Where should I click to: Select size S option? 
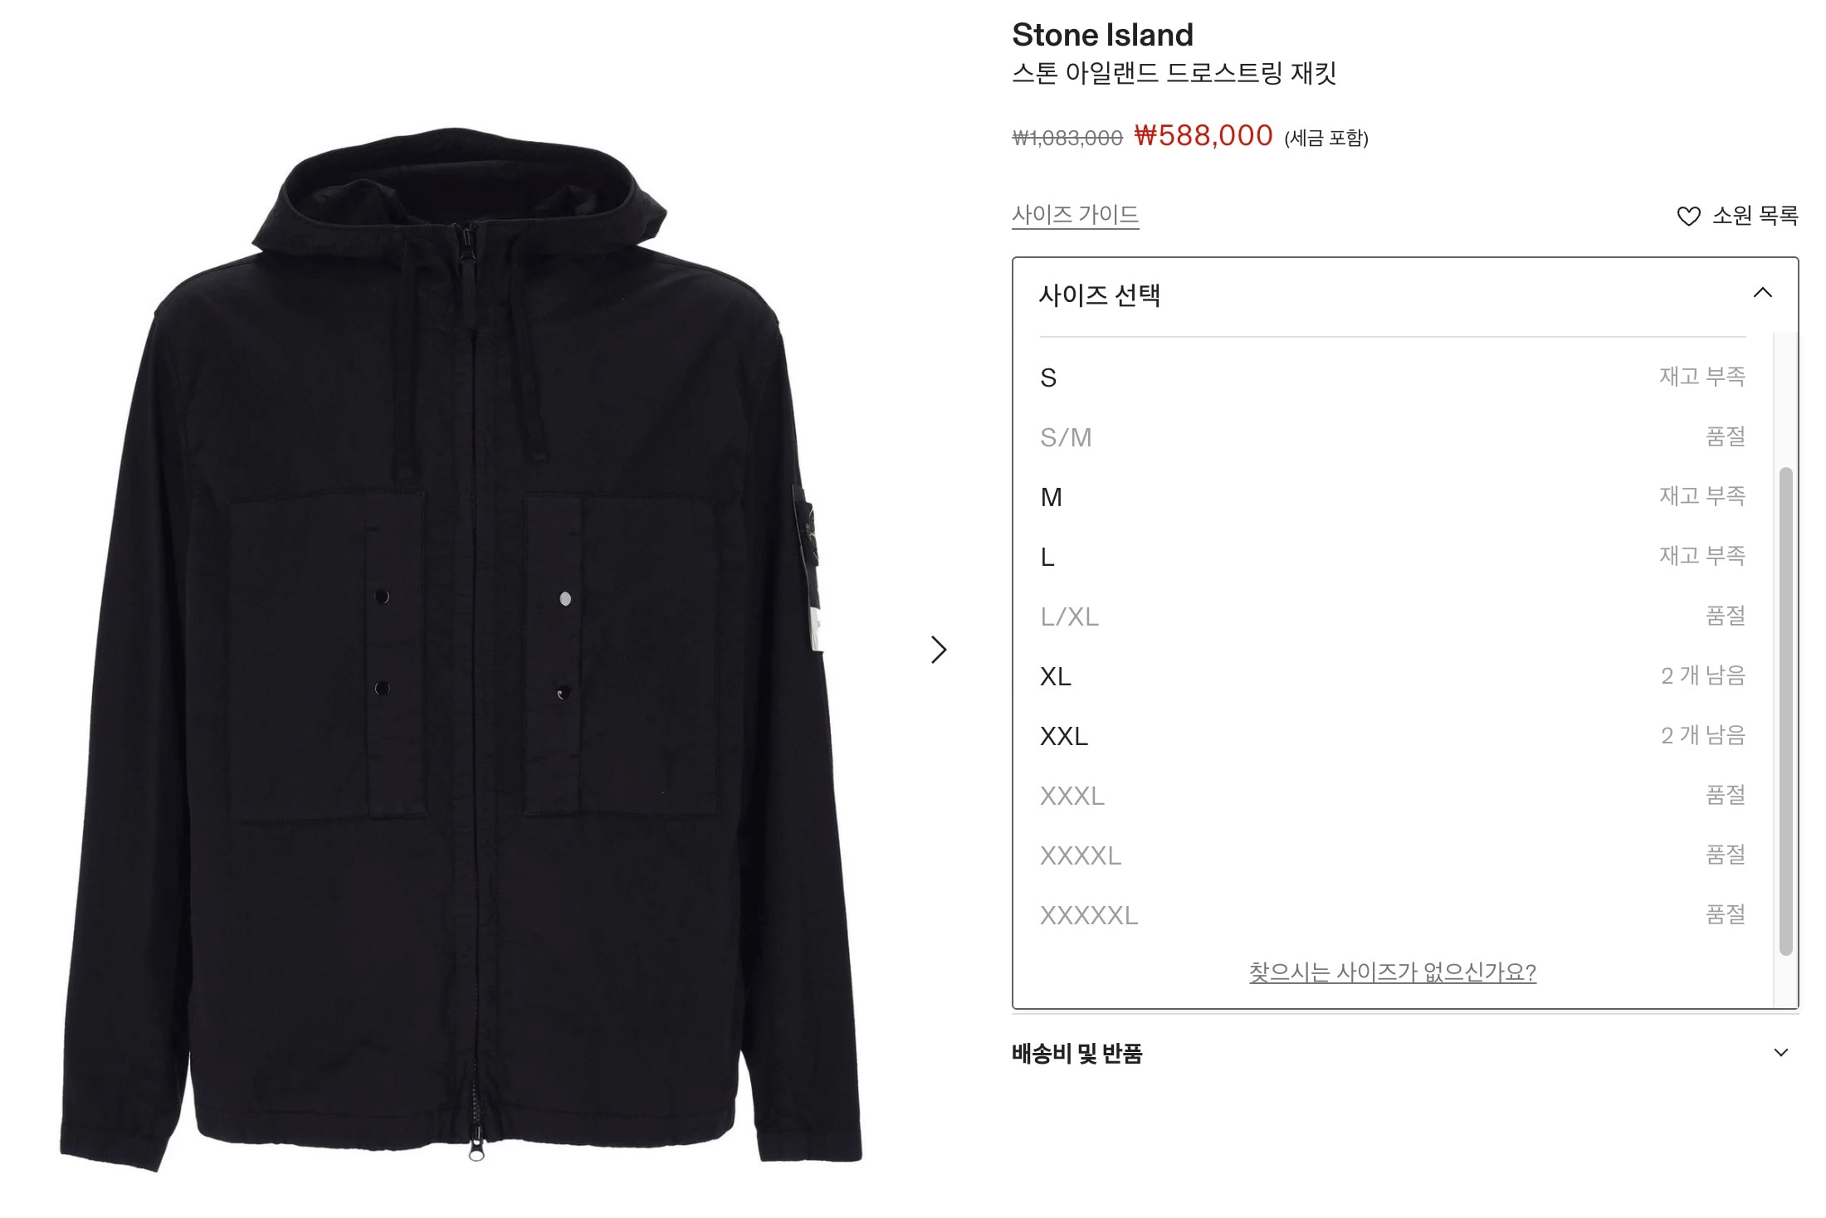[1393, 378]
